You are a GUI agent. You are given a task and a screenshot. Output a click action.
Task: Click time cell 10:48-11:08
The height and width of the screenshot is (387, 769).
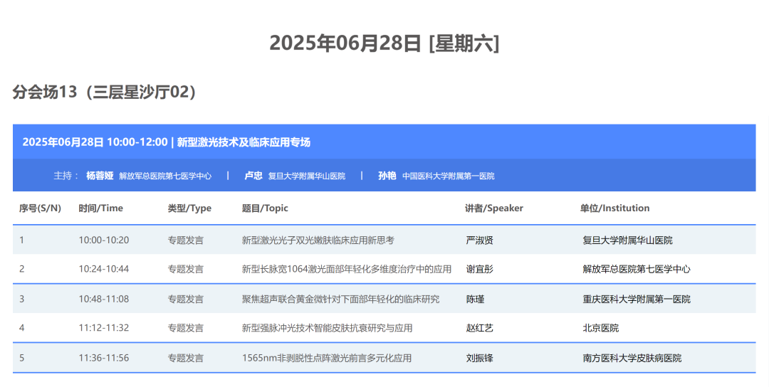(104, 299)
